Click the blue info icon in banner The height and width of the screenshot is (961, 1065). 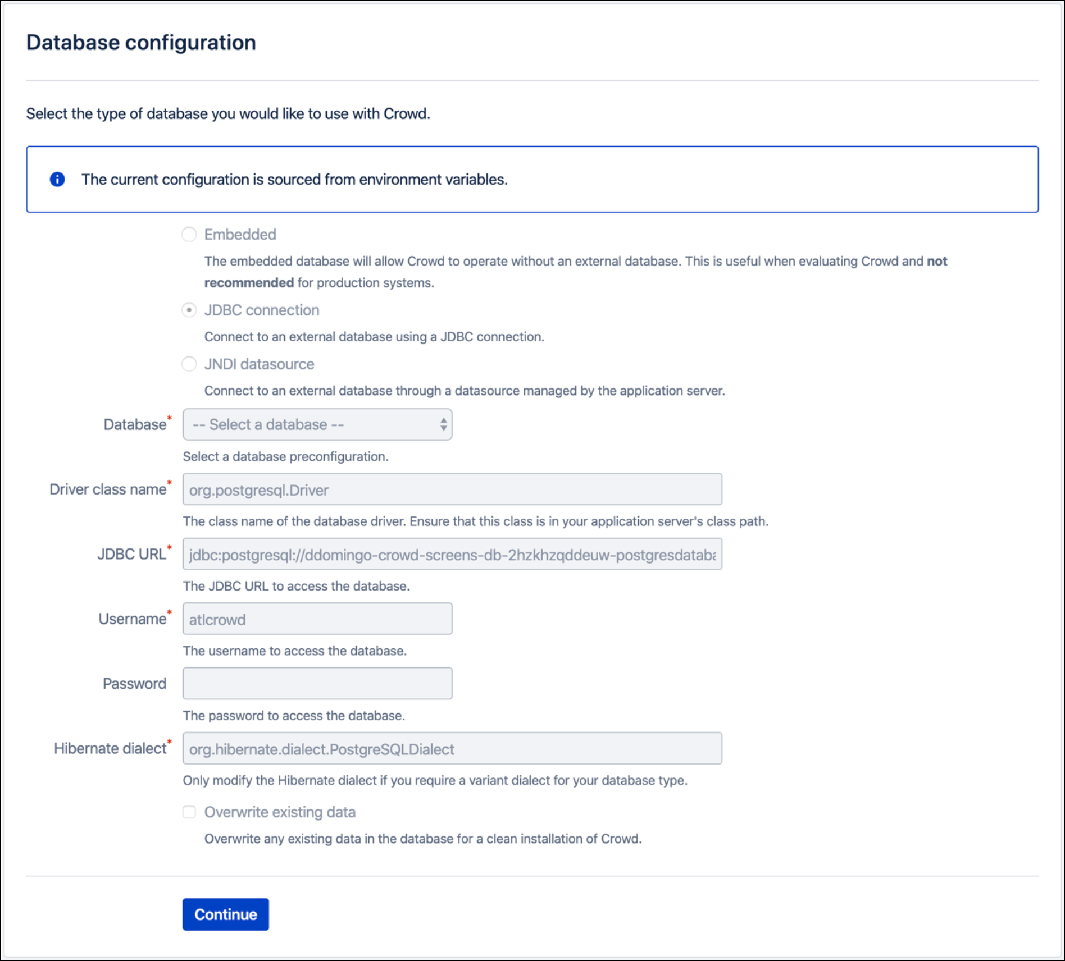click(57, 179)
